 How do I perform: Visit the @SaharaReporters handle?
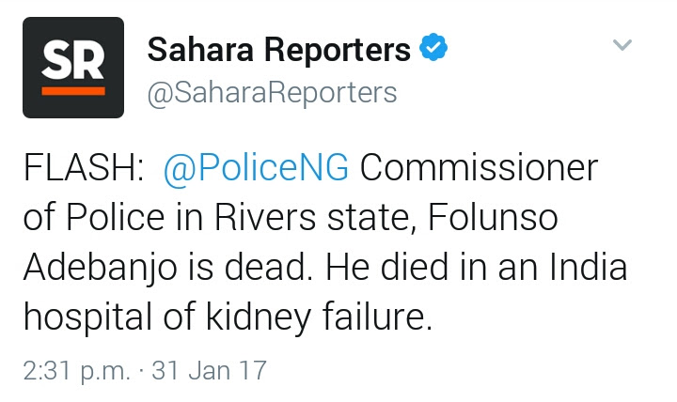click(x=272, y=93)
